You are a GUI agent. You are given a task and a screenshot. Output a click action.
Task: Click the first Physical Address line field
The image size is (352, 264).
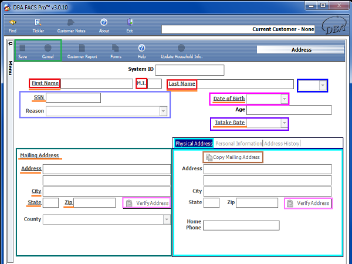pyautogui.click(x=268, y=170)
